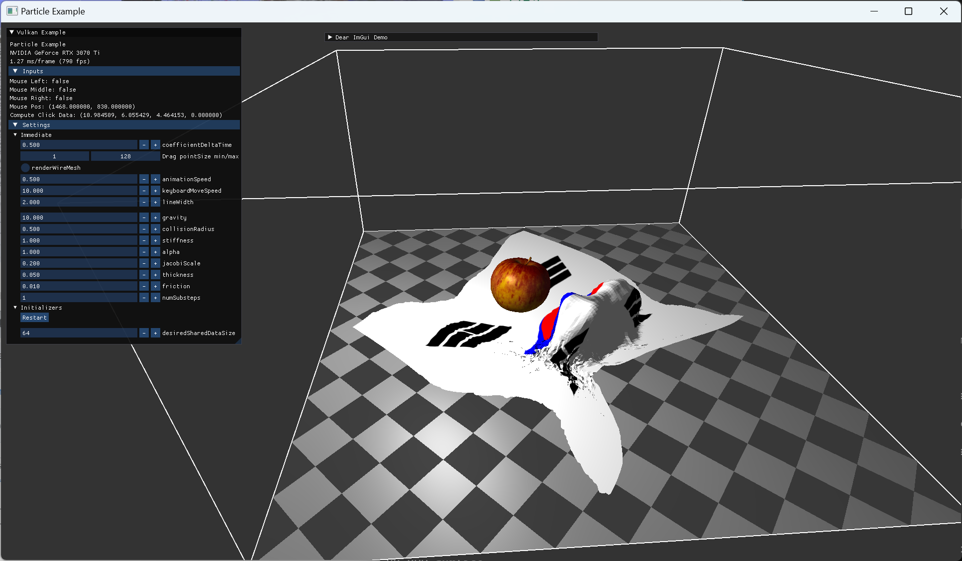This screenshot has height=561, width=962.
Task: Decrease friction with minus button
Action: pos(144,286)
